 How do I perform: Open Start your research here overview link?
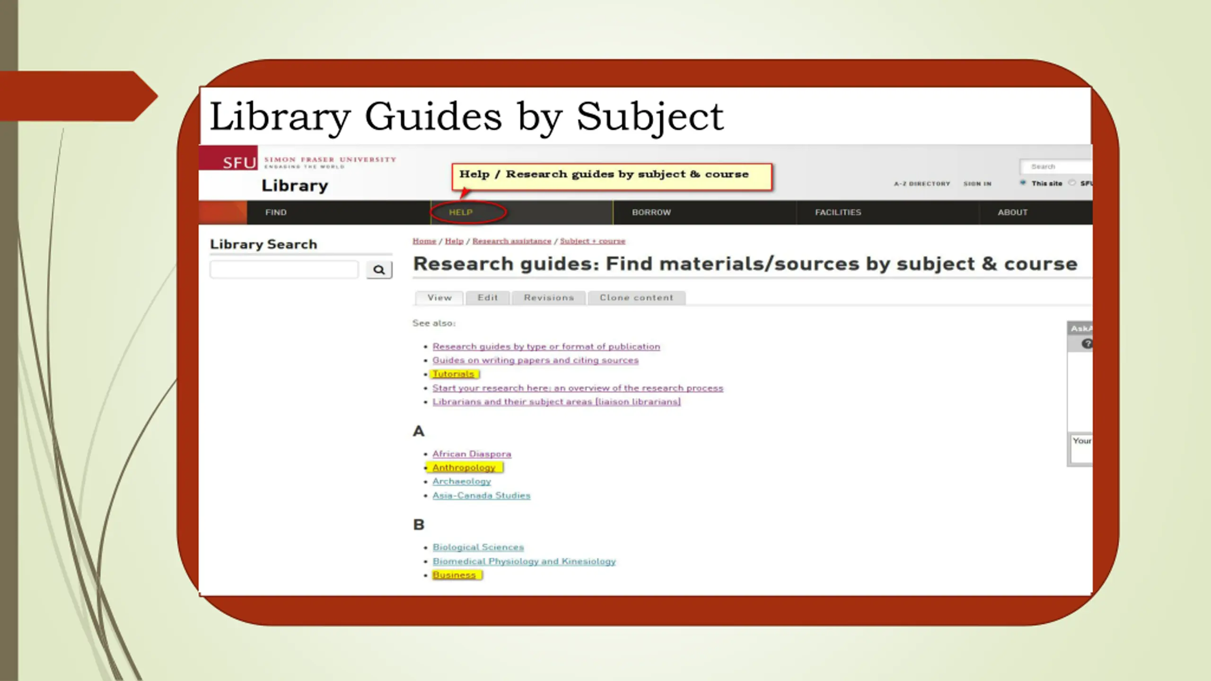click(578, 388)
